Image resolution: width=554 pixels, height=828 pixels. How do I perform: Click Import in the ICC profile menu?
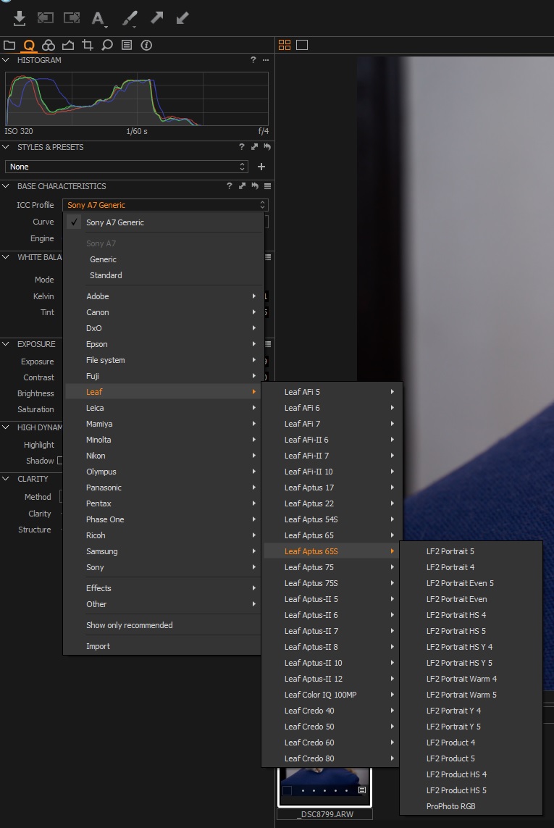pyautogui.click(x=98, y=646)
